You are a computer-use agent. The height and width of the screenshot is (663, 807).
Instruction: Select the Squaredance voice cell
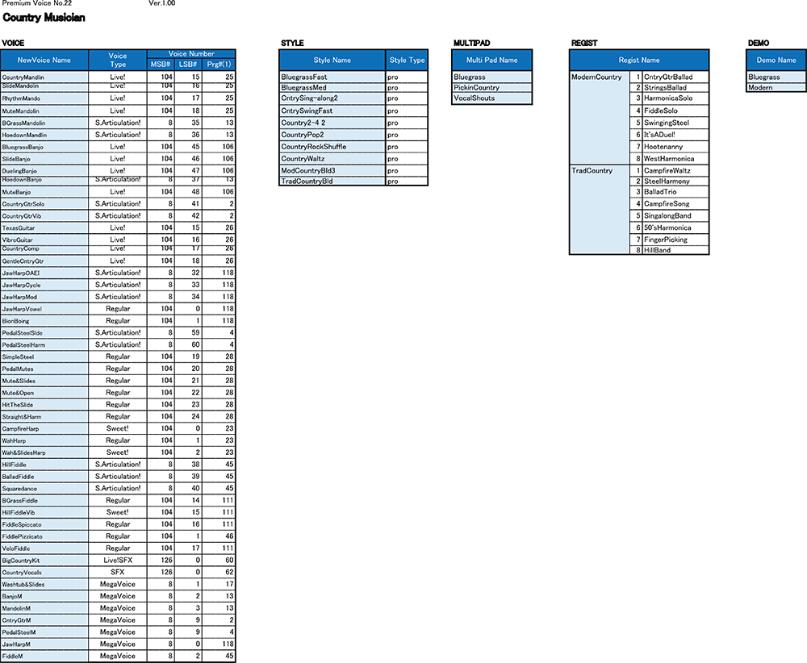pyautogui.click(x=44, y=489)
